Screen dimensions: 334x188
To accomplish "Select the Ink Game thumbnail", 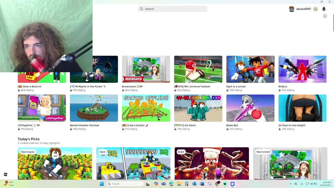I will tap(198, 108).
